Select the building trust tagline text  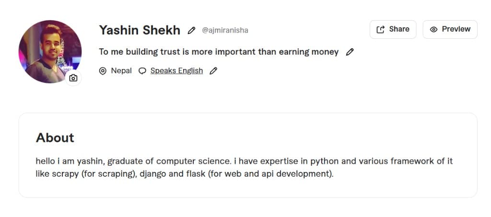[x=219, y=52]
